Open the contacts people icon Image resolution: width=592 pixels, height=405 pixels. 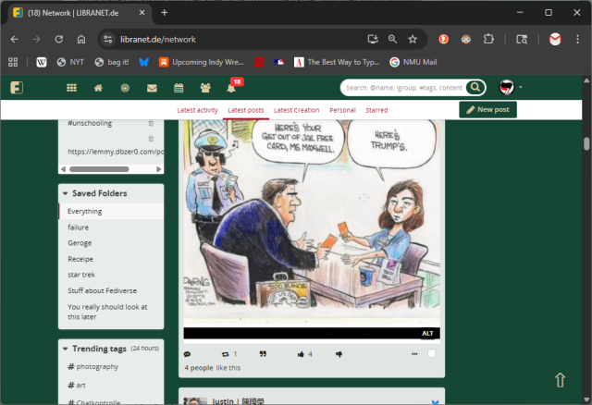204,89
